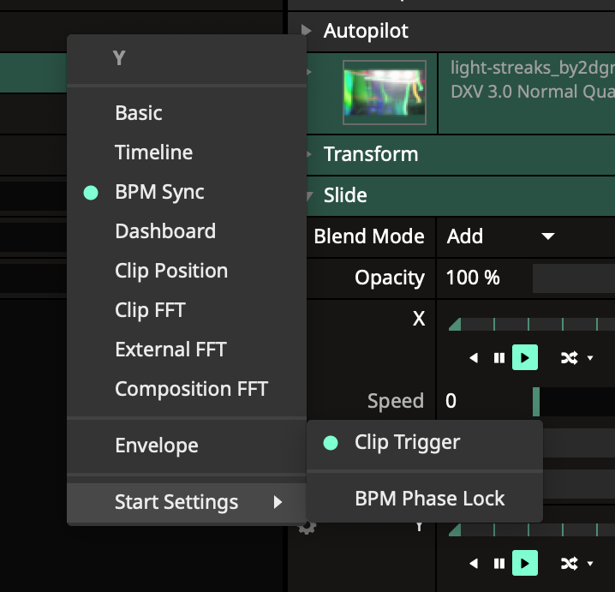
Task: Select the BPM Sync radio option
Action: (x=159, y=192)
